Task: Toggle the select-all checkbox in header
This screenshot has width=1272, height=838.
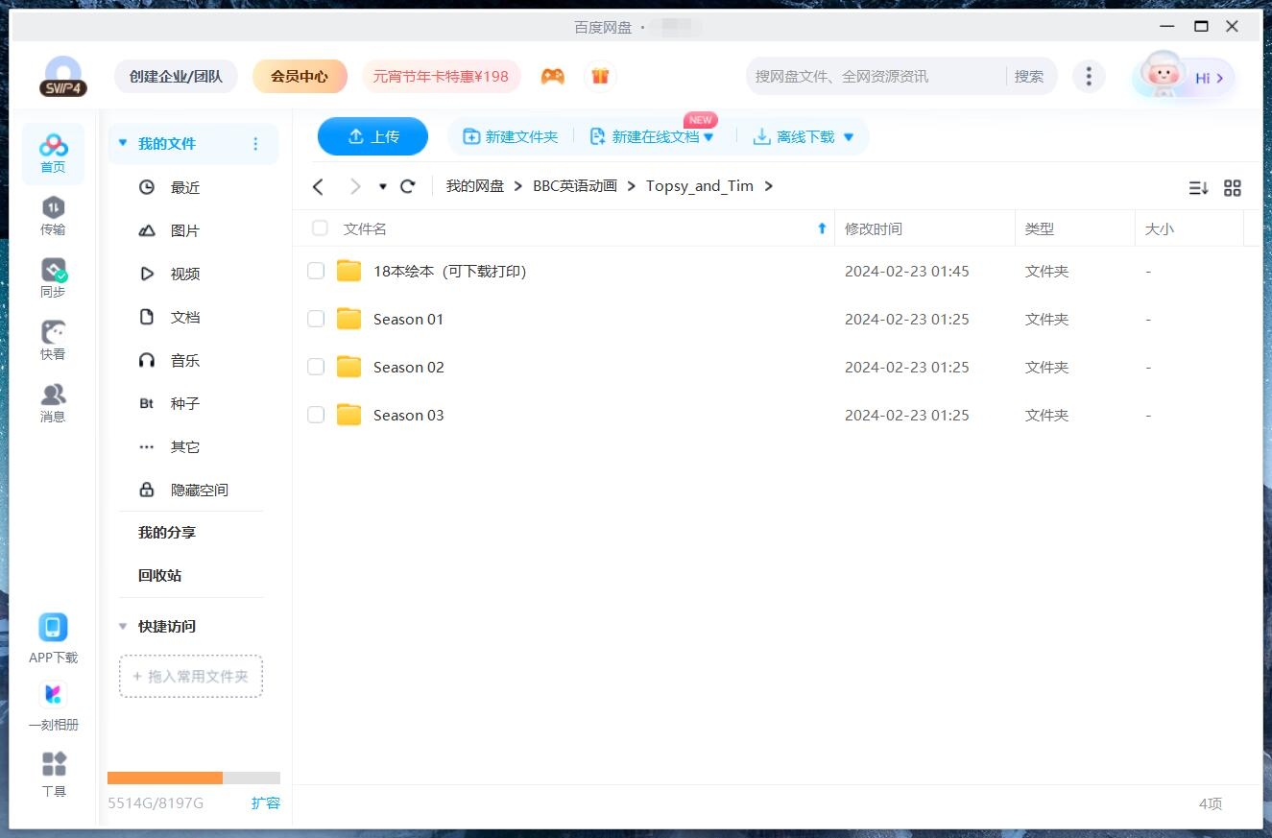Action: (x=320, y=228)
